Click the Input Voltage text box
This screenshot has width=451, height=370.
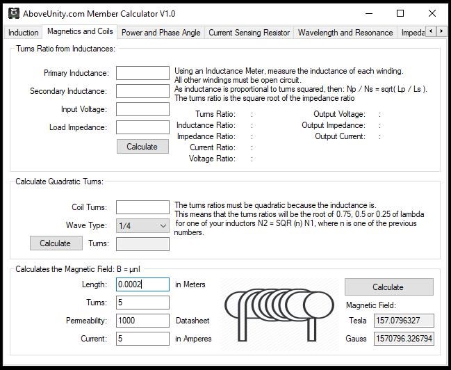coord(142,109)
